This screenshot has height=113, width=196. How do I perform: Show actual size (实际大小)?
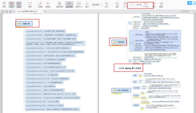coord(79,5)
